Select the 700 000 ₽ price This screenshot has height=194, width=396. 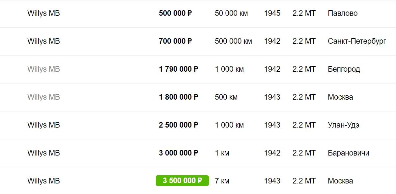pos(175,41)
